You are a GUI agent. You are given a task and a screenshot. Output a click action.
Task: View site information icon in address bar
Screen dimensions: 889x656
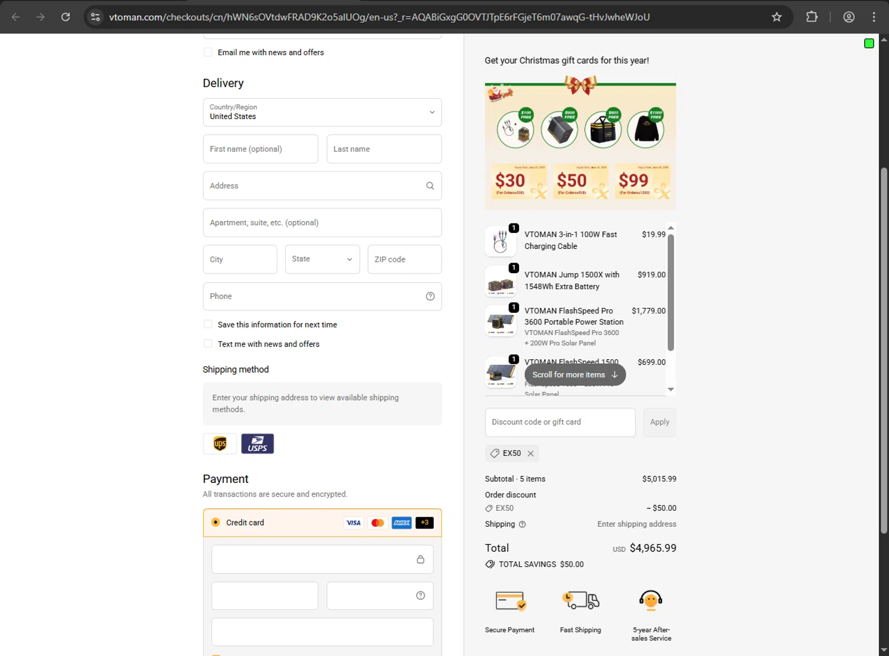coord(95,17)
